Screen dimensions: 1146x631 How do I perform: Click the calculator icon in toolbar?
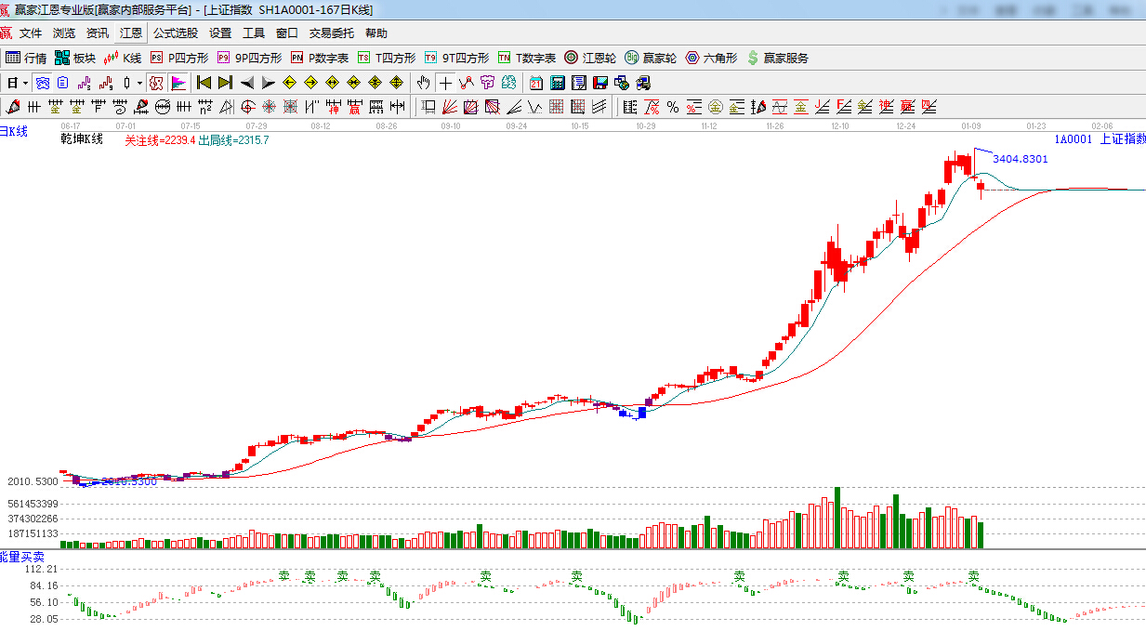coord(557,83)
